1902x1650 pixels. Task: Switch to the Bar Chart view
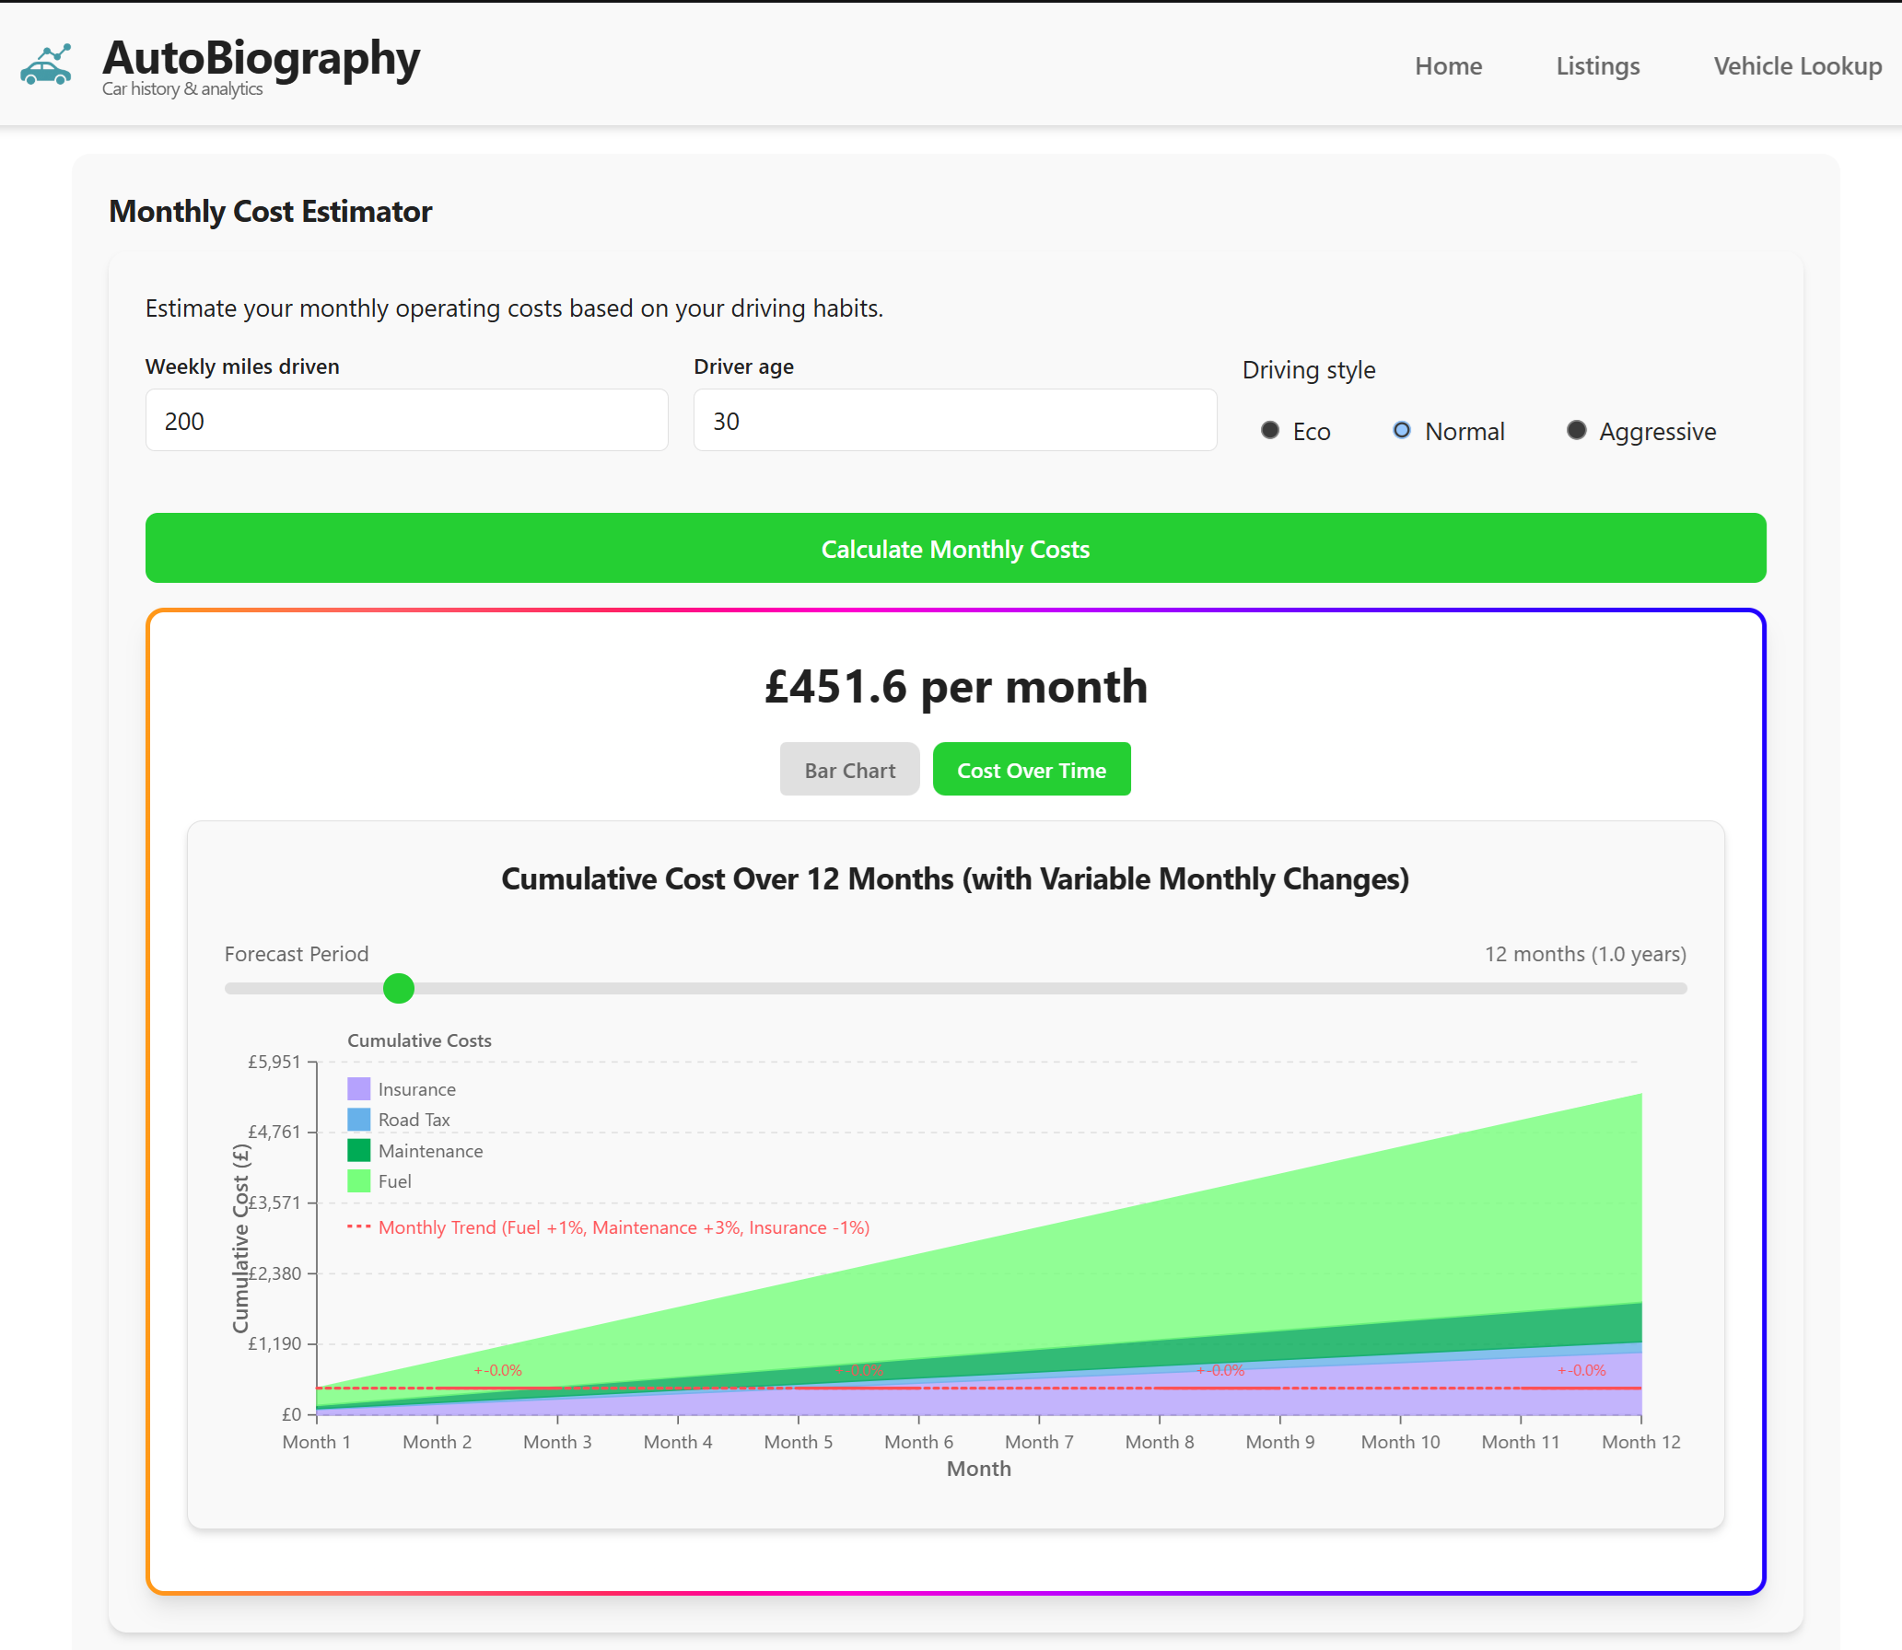pos(849,770)
